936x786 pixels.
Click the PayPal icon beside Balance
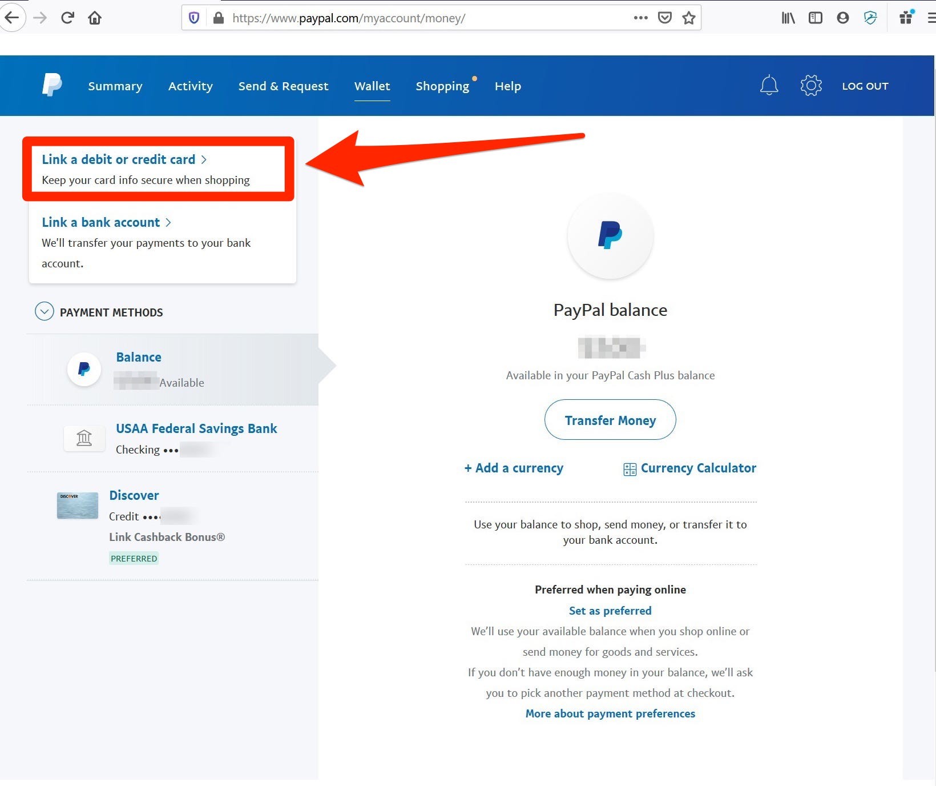[84, 369]
